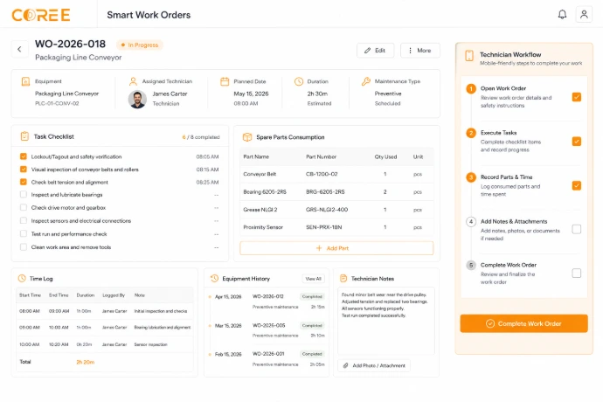Select step 3 circle in workflow
Screen dimensions: 603x402
pos(471,177)
